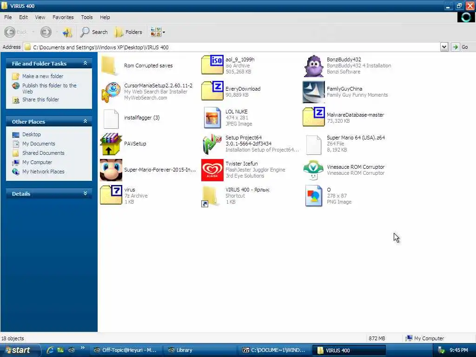Click the 9:45 PM taskbar clock
The width and height of the screenshot is (476, 357).
458,350
